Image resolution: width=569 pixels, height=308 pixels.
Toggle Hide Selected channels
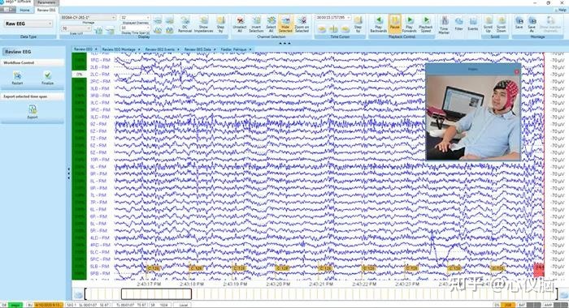pos(285,24)
